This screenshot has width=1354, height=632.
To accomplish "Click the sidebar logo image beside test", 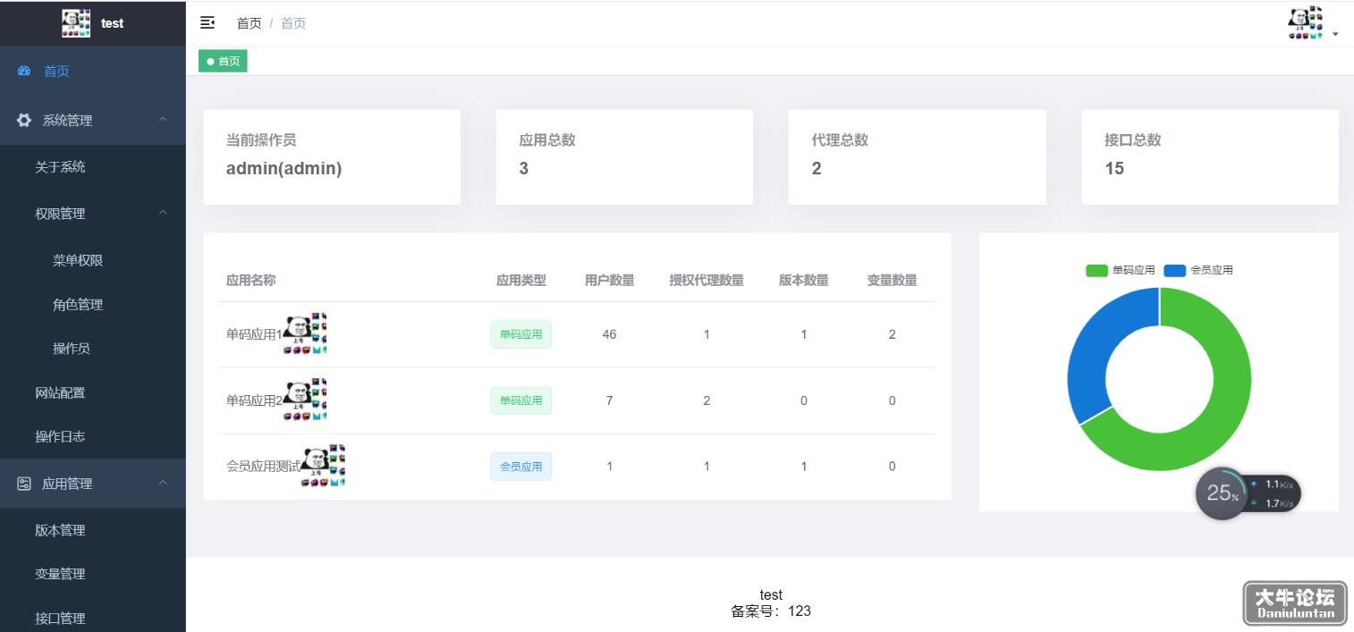I will (76, 23).
